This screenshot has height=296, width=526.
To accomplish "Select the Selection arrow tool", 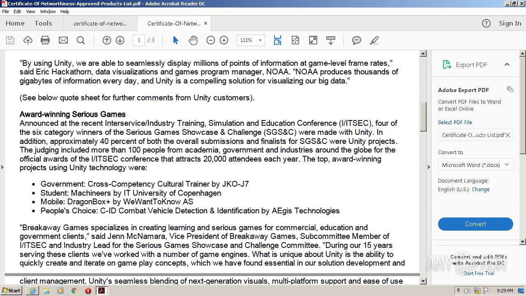I will [175, 40].
